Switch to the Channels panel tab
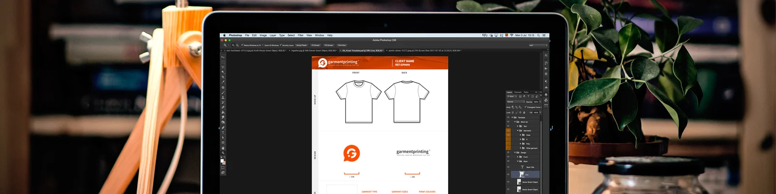This screenshot has width=776, height=194. [518, 92]
